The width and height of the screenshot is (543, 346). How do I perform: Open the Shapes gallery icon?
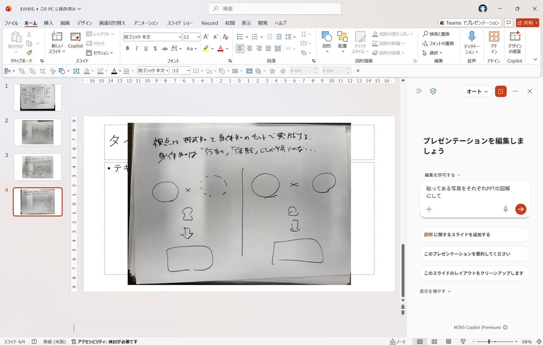tap(327, 37)
